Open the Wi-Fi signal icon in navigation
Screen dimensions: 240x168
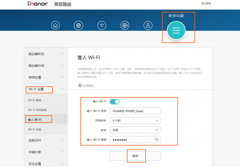click(102, 25)
